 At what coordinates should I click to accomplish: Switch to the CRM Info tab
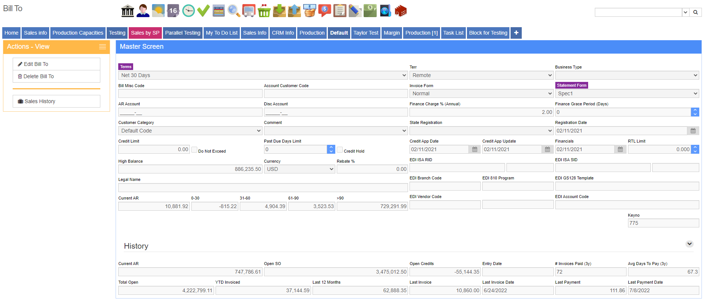point(283,33)
